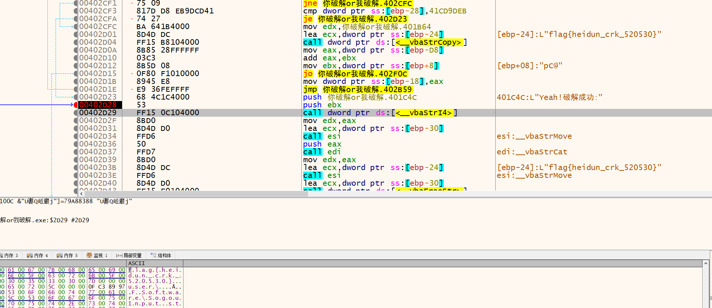Select the call edi instruction

(x=322, y=152)
